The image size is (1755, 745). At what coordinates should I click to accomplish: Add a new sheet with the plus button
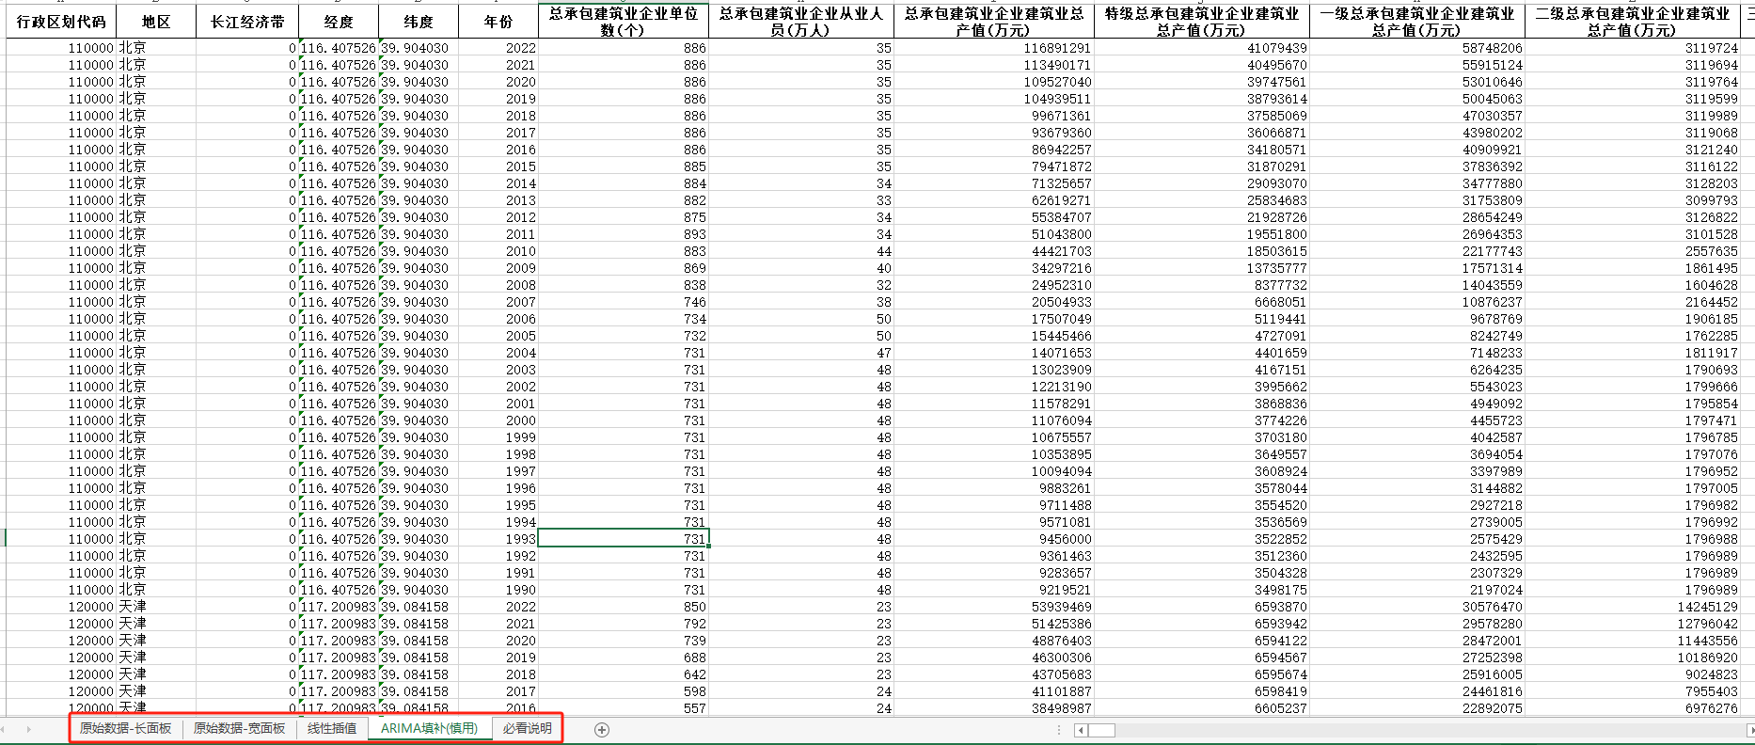602,729
